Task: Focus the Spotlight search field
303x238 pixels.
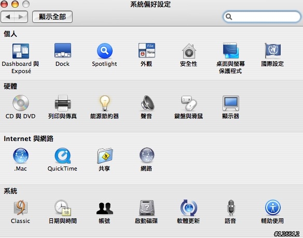Action: pyautogui.click(x=262, y=17)
